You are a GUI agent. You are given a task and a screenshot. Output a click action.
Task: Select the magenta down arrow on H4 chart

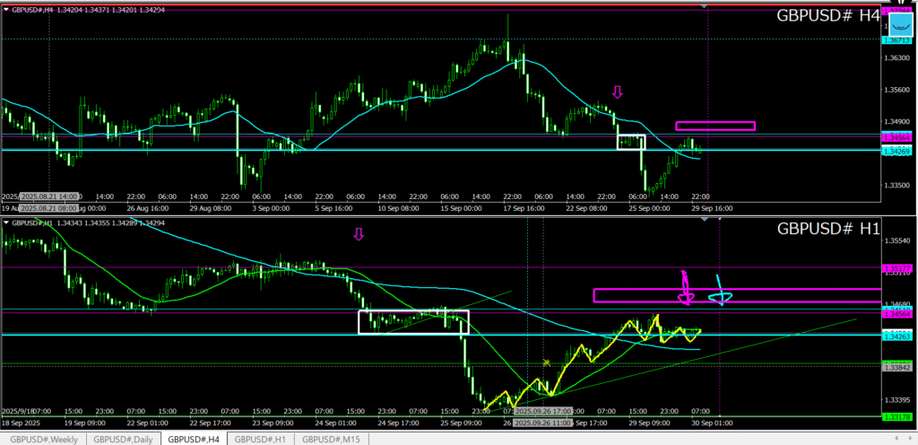(617, 92)
